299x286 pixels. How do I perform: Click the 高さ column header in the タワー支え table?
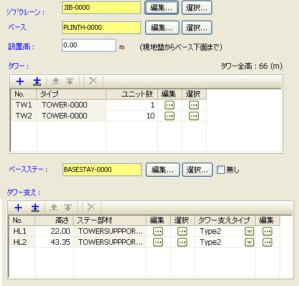[x=54, y=220]
